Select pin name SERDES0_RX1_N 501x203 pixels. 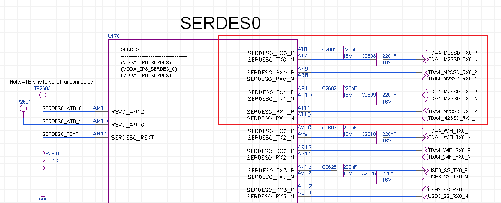[x=271, y=118]
